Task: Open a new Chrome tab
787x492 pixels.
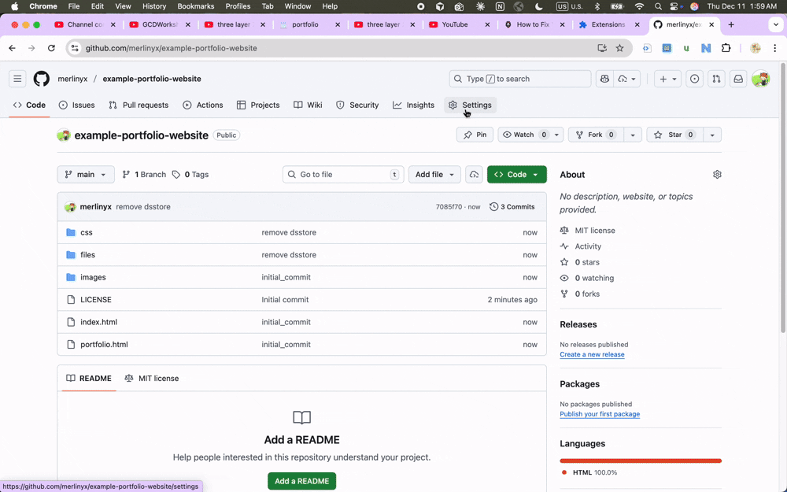Action: click(731, 24)
